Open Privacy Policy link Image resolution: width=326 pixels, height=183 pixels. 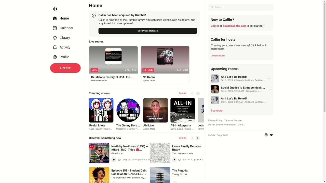click(215, 120)
